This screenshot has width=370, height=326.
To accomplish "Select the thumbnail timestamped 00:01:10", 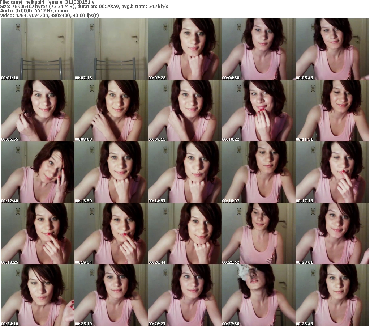I will click(38, 49).
